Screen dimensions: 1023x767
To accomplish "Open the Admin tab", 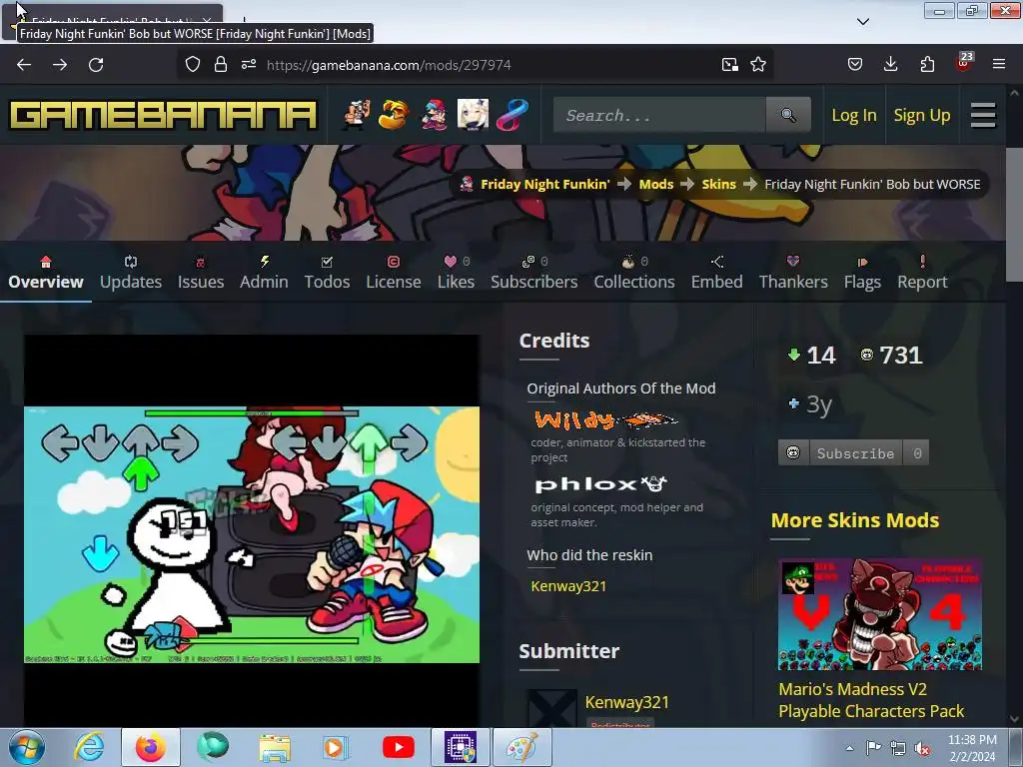I will (264, 273).
